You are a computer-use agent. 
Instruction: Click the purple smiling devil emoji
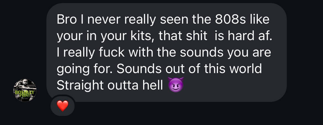point(176,85)
